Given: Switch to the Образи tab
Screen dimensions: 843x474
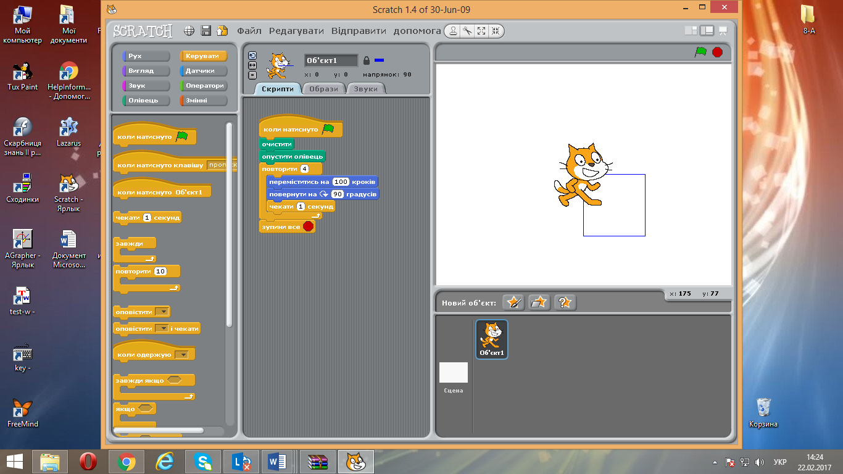Looking at the screenshot, I should [x=324, y=89].
